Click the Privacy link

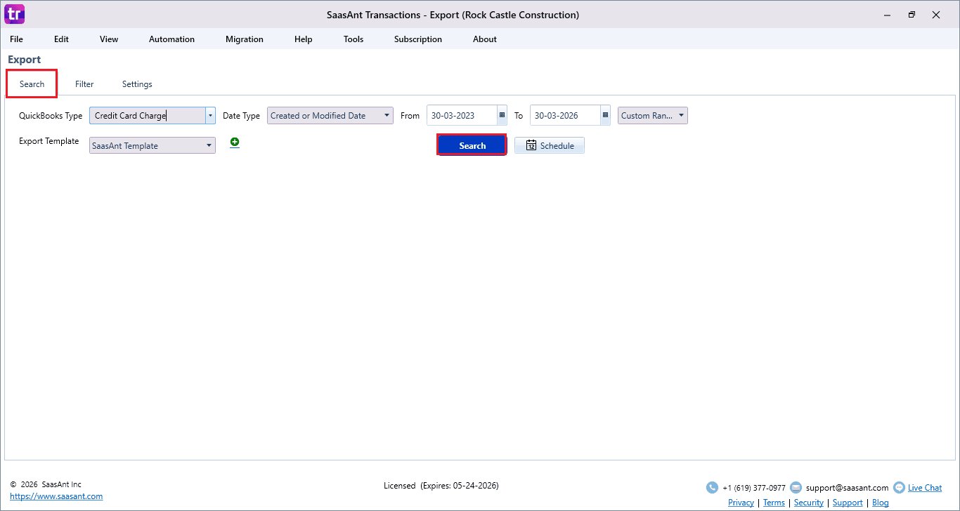coord(741,503)
